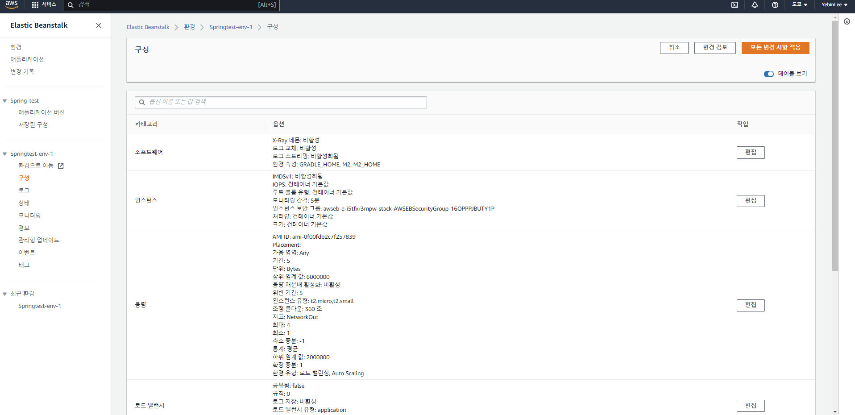Open 이벤트 in the environment menu
Screen dimensions: 855x415
point(27,253)
